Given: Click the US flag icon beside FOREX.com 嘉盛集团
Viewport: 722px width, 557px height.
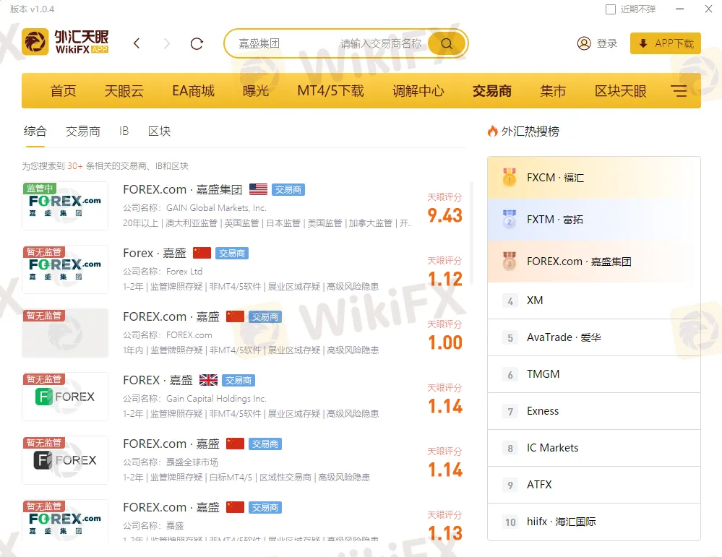Looking at the screenshot, I should point(258,189).
